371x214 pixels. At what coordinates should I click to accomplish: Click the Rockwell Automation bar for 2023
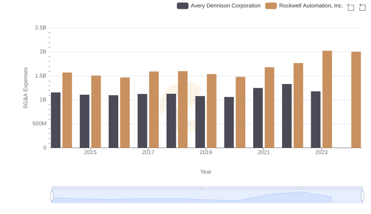(327, 99)
